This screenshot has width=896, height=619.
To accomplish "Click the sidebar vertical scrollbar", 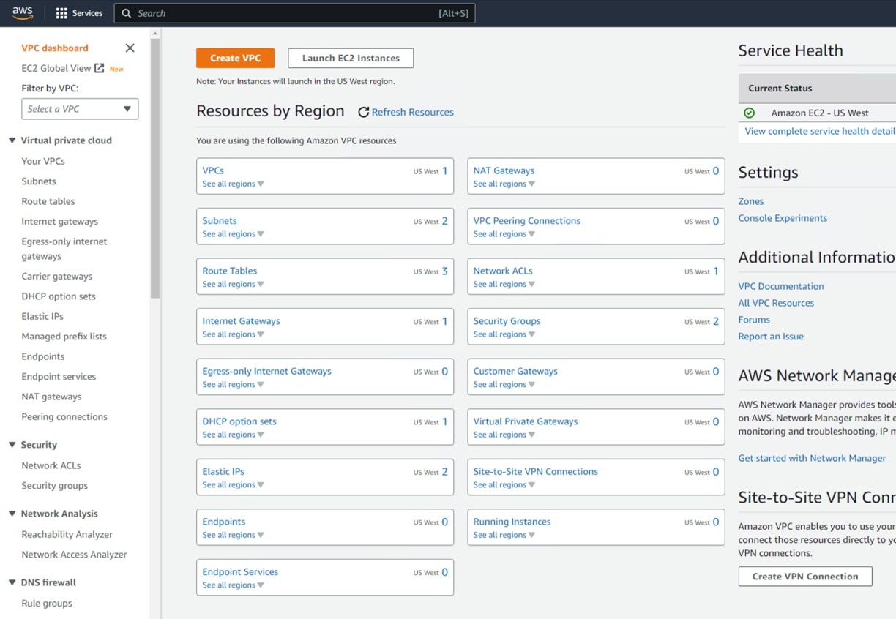I will point(154,168).
